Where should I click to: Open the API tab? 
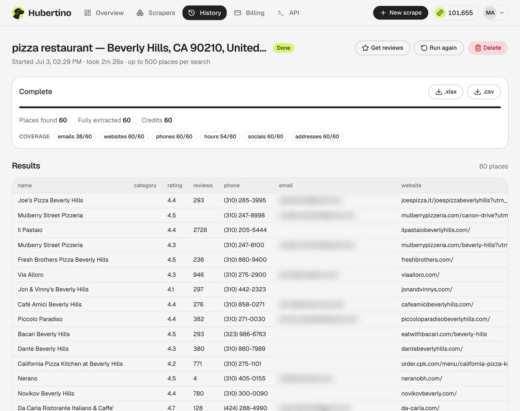288,13
